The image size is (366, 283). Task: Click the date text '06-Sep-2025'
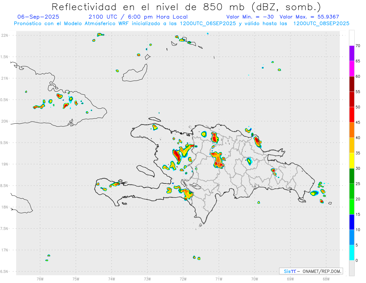pyautogui.click(x=38, y=17)
